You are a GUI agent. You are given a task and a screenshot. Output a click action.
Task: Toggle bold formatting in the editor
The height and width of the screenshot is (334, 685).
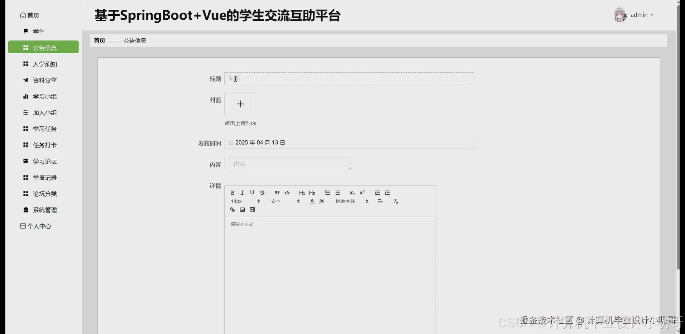(232, 193)
